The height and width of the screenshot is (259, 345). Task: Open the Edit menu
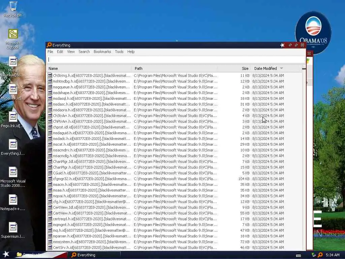[x=60, y=52]
